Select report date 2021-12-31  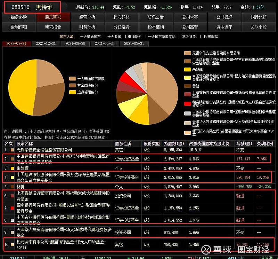[46, 44]
